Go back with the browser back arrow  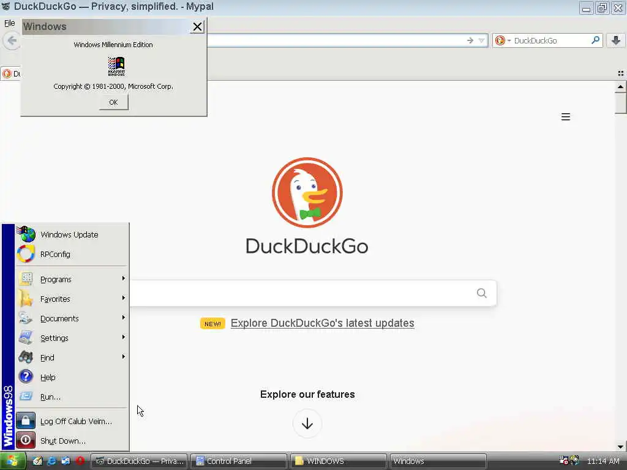12,40
